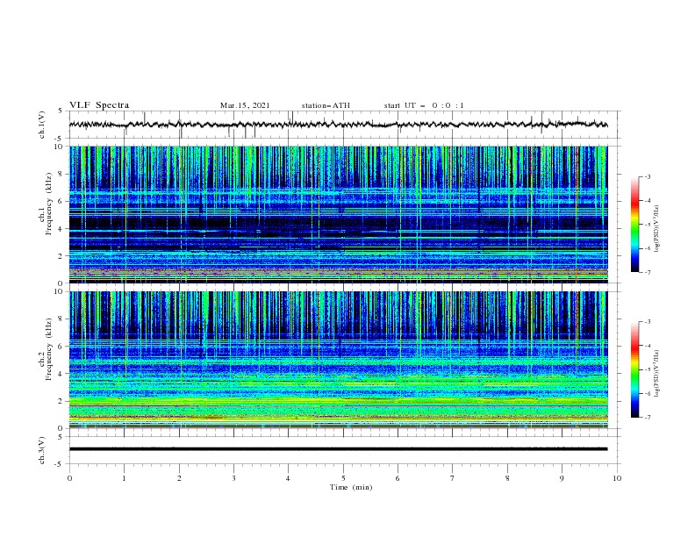Screen dimensions: 695x537
Task: Click the time-axis tick label "1"
Action: 124,478
